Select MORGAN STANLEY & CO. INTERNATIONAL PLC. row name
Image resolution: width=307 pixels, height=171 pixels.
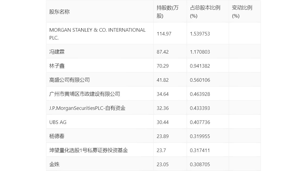pos(97,34)
